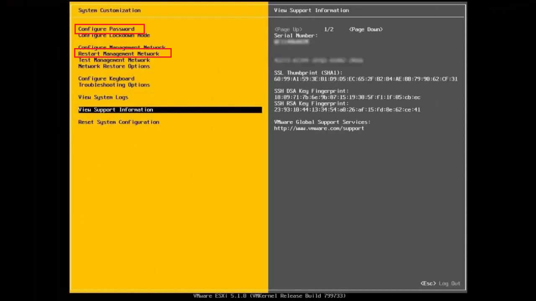Click the RSA fingerprint value starting 23:93
The image size is (536, 301).
click(347, 110)
